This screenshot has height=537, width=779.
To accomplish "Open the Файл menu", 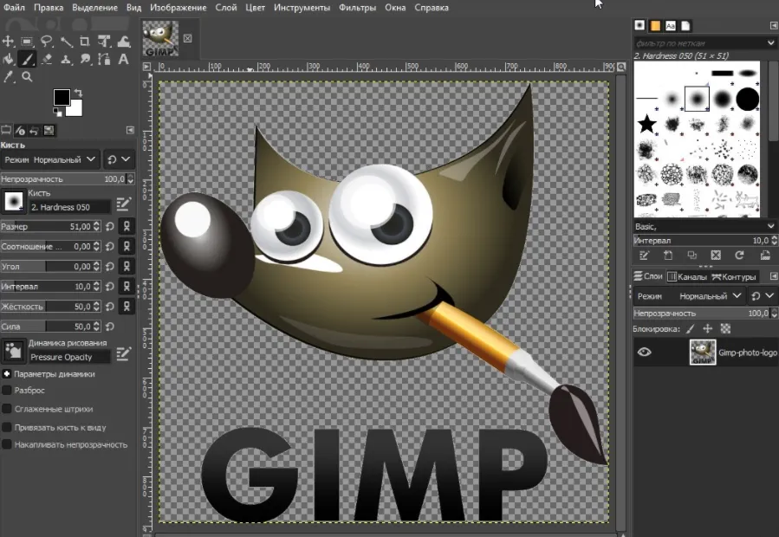I will [x=14, y=8].
